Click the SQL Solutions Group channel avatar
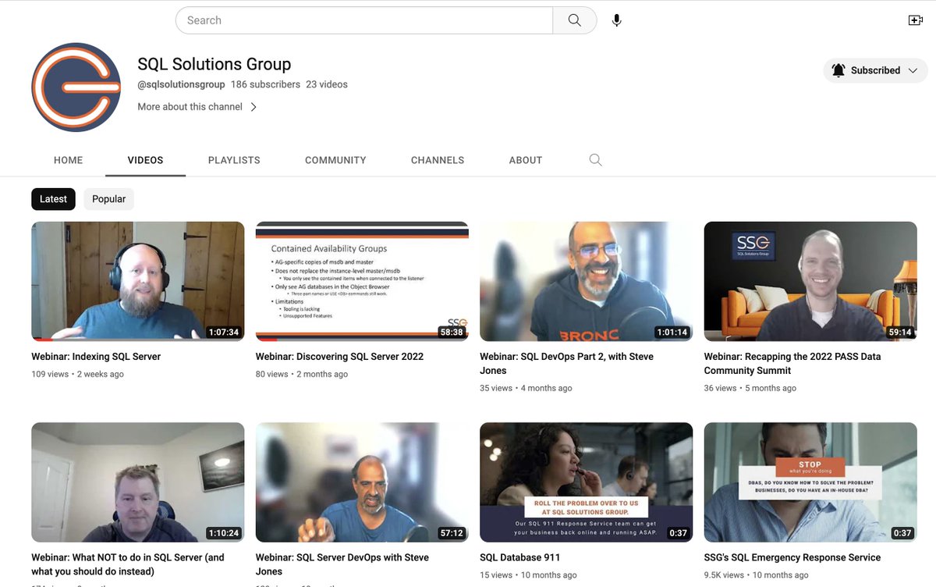This screenshot has height=587, width=936. pyautogui.click(x=76, y=87)
